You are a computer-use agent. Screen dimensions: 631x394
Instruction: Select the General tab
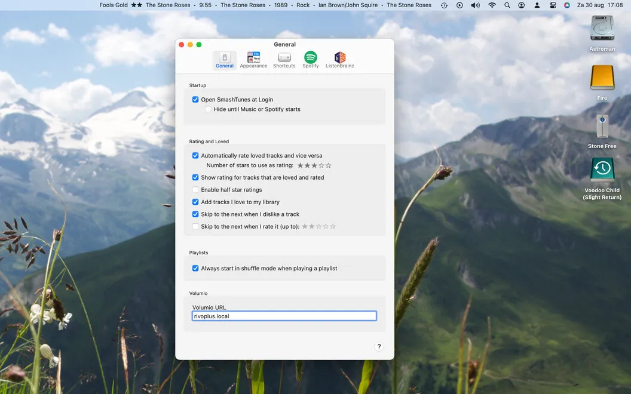(x=225, y=60)
